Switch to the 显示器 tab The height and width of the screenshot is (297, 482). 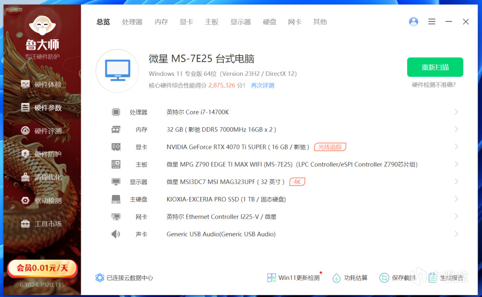coord(240,22)
